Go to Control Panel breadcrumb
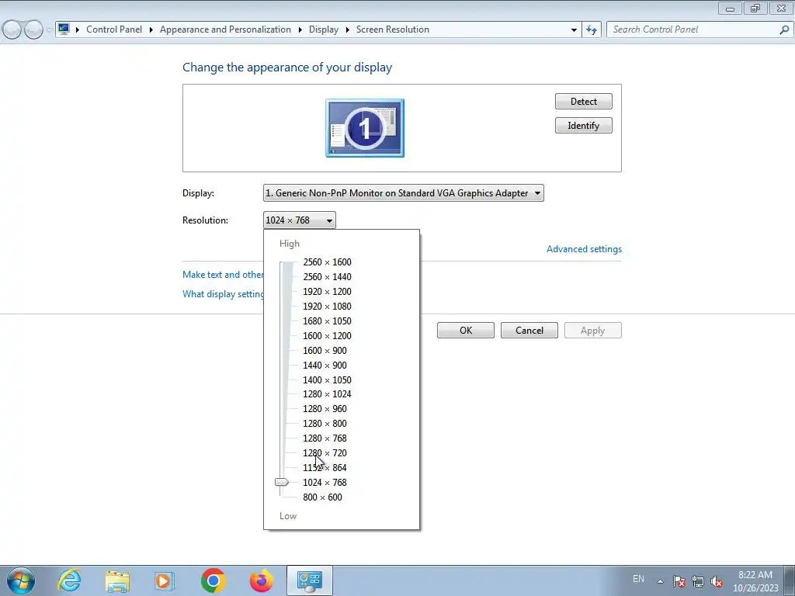The width and height of the screenshot is (795, 596). point(114,29)
